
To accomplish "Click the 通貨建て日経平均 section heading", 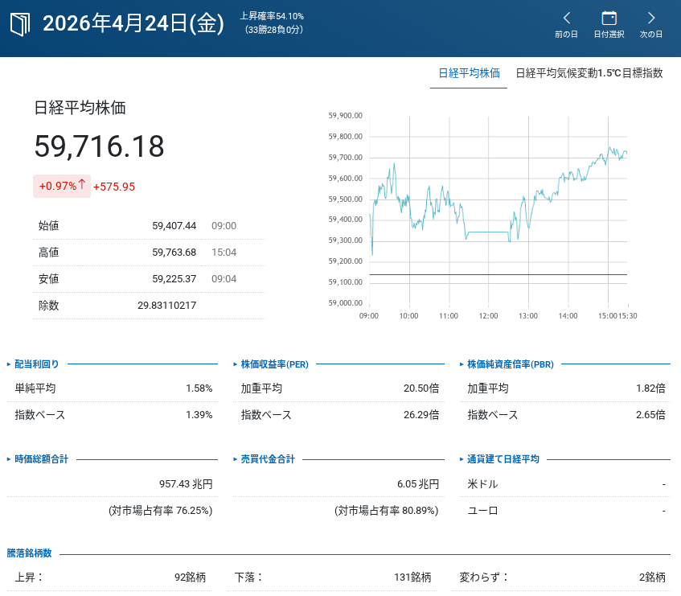I will click(503, 459).
